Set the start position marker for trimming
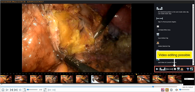 point(161,69)
